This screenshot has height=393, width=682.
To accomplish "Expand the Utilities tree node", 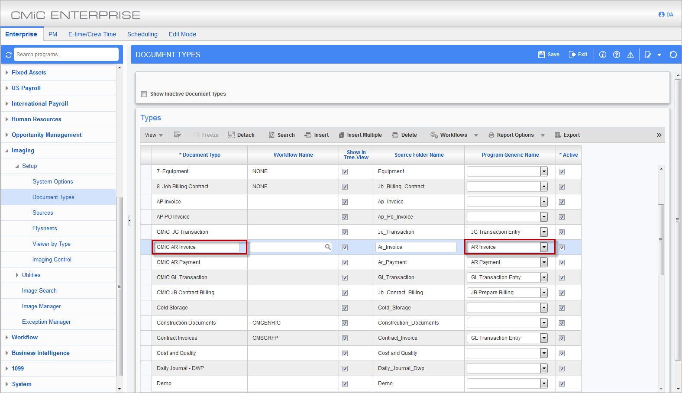I will coord(17,275).
